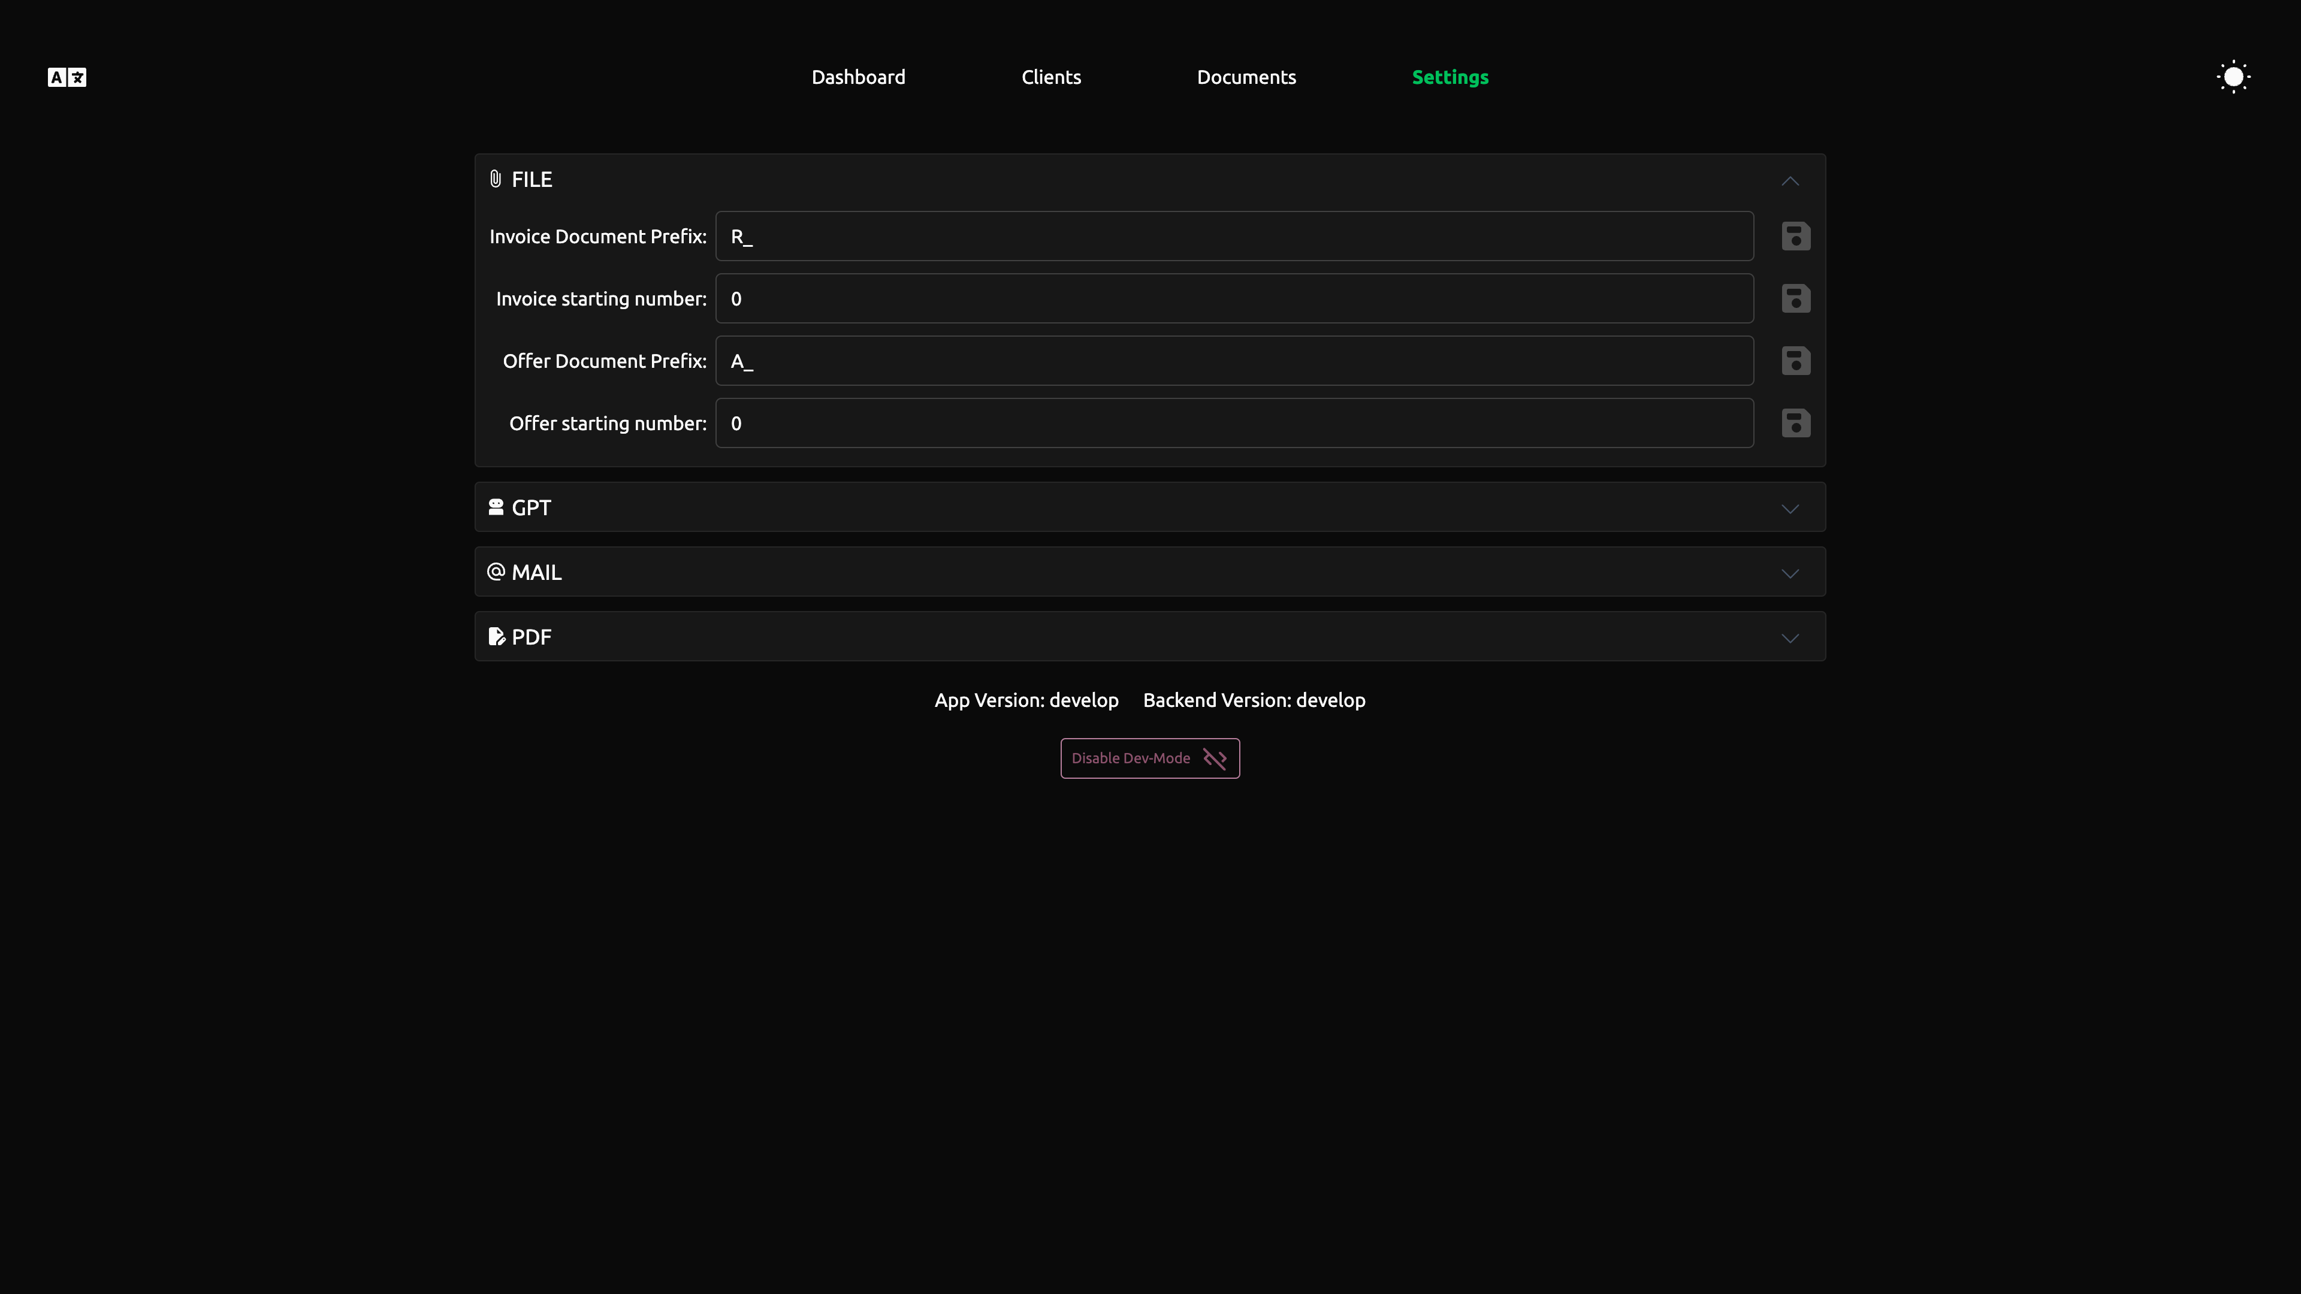Click 'Offer Document Prefix:' label
This screenshot has height=1294, width=2301.
[x=605, y=362]
